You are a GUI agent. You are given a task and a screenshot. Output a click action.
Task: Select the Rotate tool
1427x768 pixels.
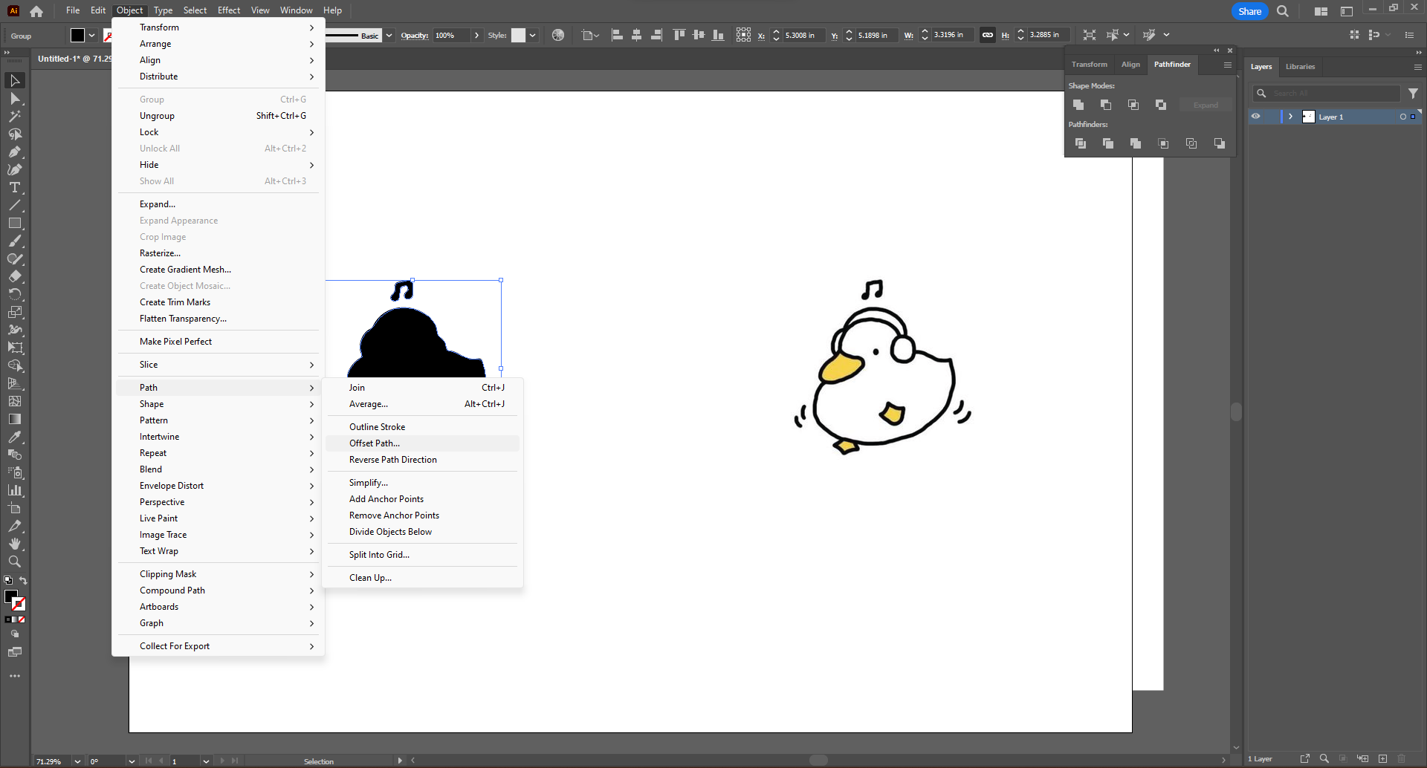click(x=14, y=293)
